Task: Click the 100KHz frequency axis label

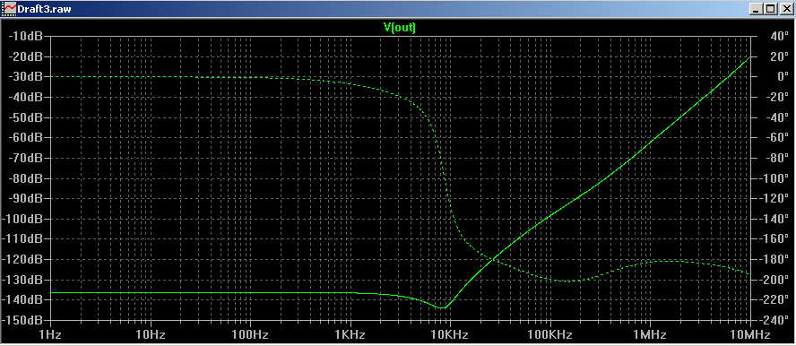Action: pyautogui.click(x=549, y=335)
